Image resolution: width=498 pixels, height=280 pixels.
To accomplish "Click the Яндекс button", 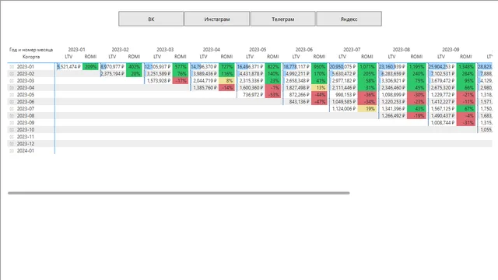I will [349, 19].
